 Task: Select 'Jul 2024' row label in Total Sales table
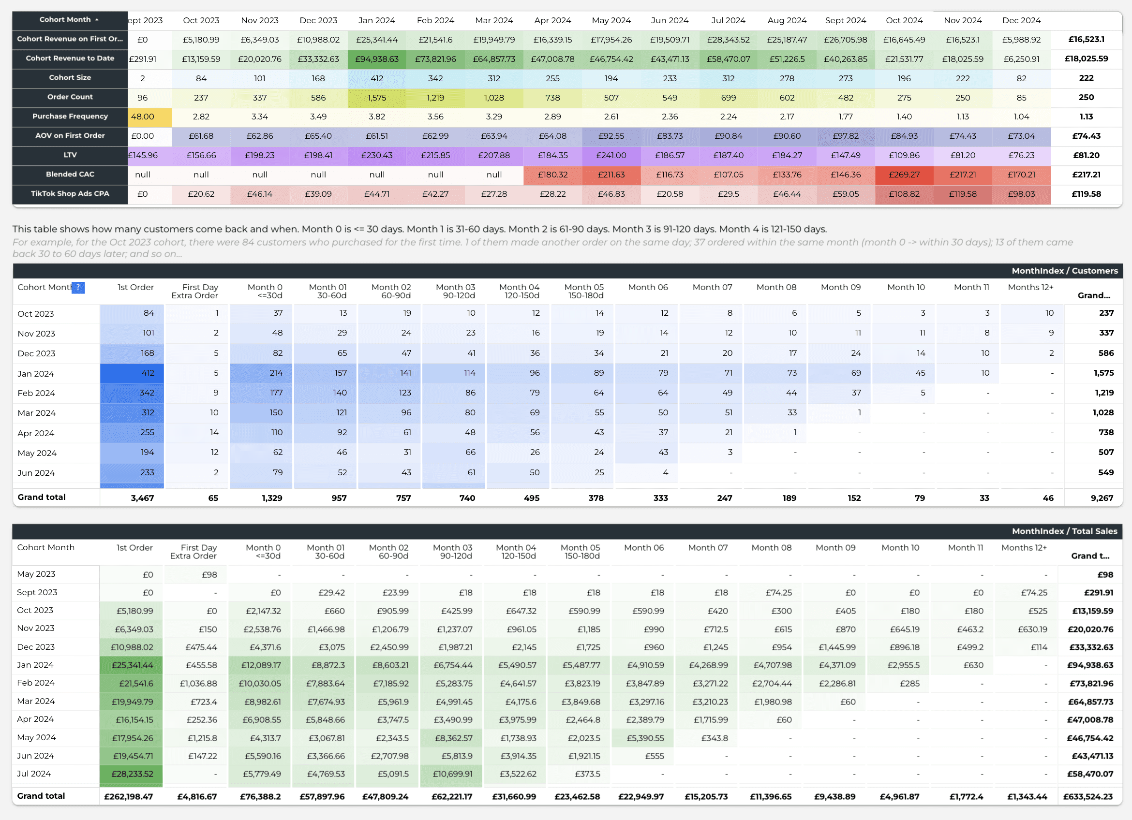pos(34,774)
